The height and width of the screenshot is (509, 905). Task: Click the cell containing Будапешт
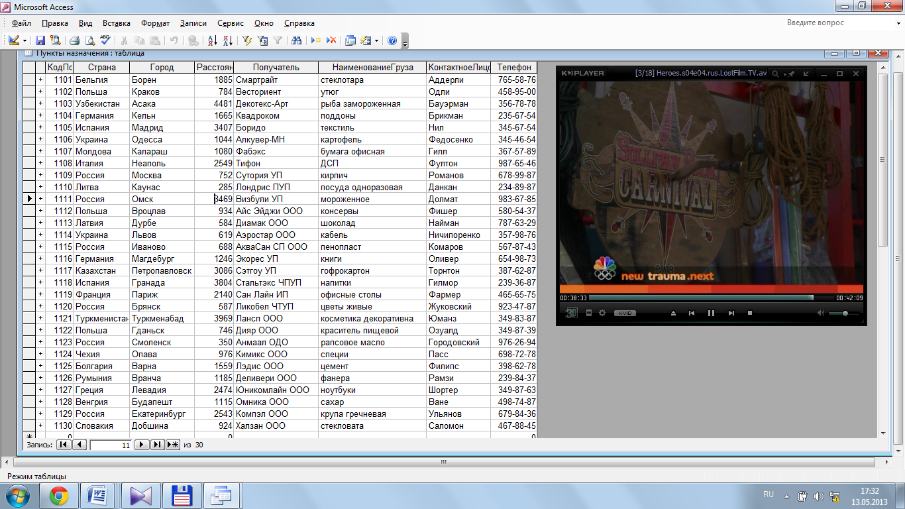coord(162,402)
